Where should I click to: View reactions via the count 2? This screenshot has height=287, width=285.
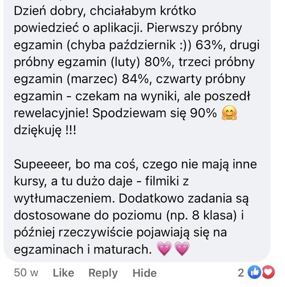click(241, 273)
